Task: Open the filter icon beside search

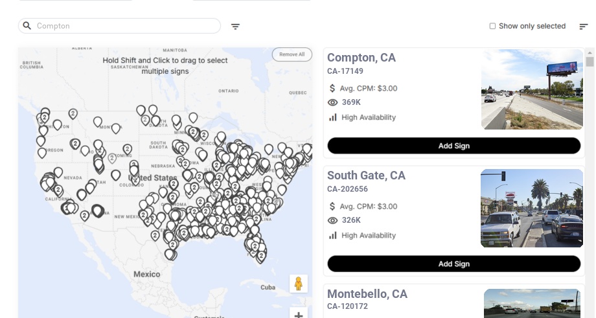Action: tap(236, 27)
